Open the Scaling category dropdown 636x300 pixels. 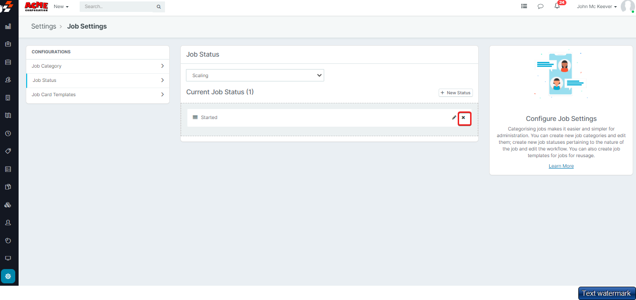255,75
